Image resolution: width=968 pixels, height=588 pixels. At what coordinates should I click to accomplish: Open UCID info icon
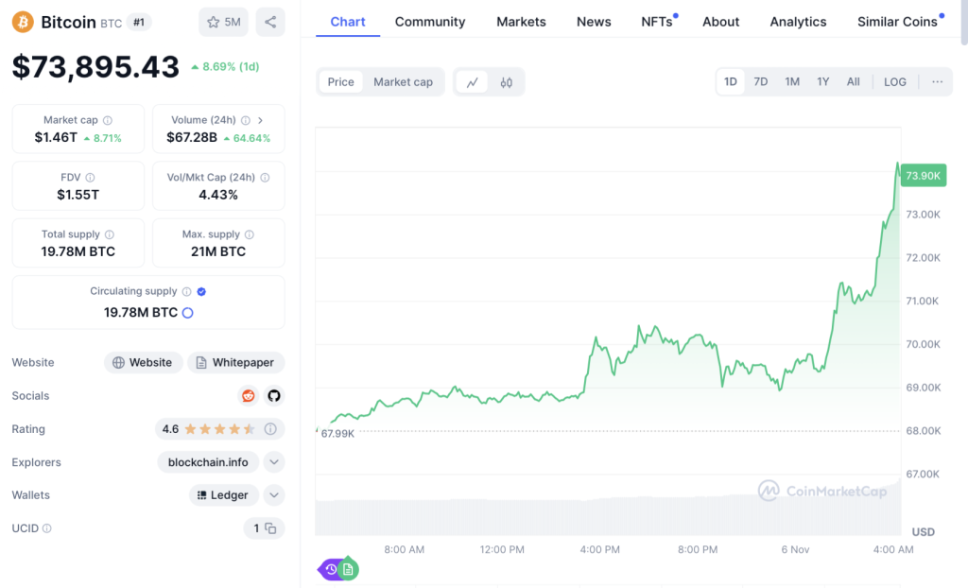(47, 528)
